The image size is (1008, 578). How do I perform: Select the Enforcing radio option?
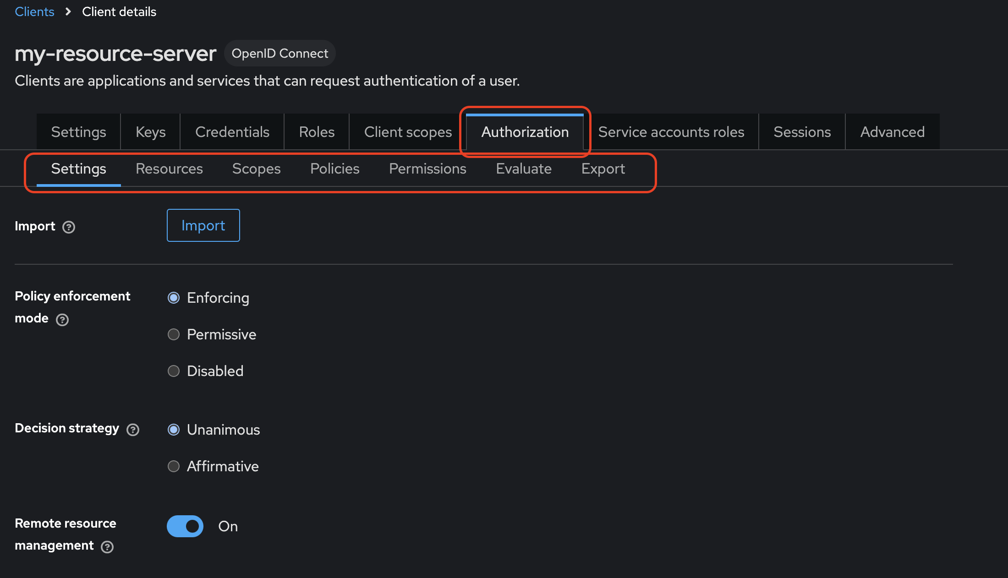(174, 298)
